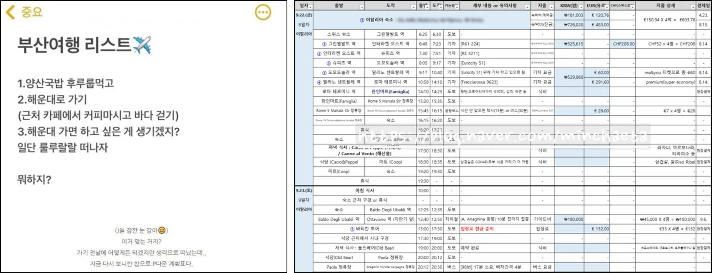Select the € 132.00 cell
The width and height of the screenshot is (712, 273).
pos(597,229)
